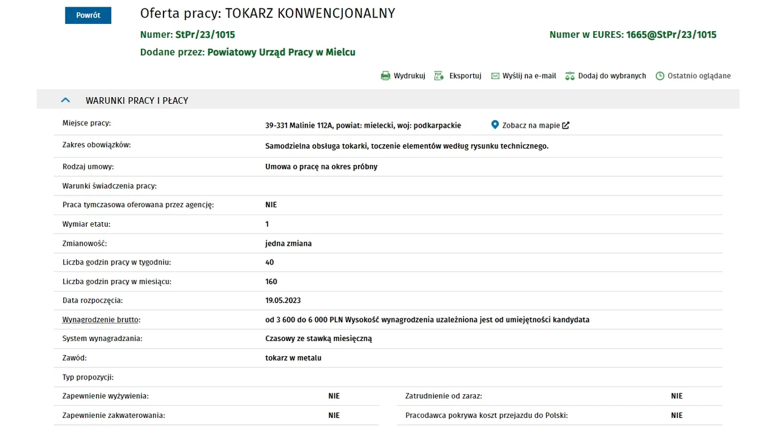This screenshot has width=758, height=440.
Task: Click Powiatowy Urząd Pracy w Mielcu text
Action: point(281,53)
